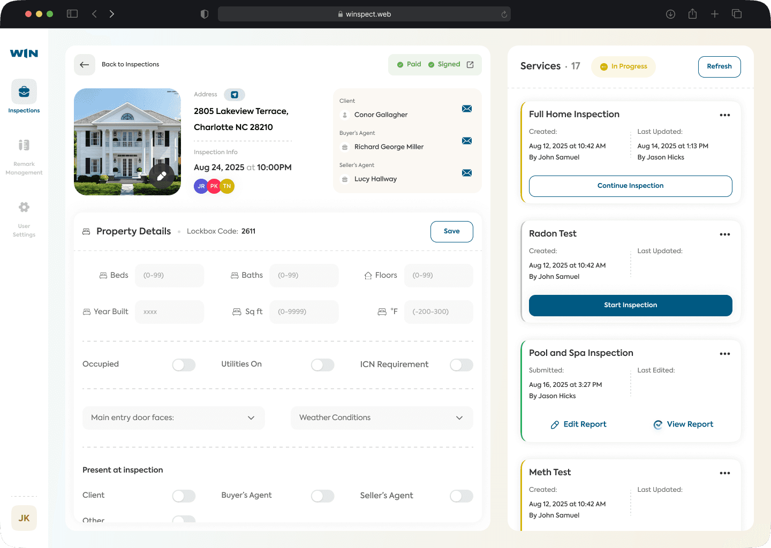Screen dimensions: 771x548
Task: Click the back arrow to Inspections
Action: pyautogui.click(x=85, y=65)
